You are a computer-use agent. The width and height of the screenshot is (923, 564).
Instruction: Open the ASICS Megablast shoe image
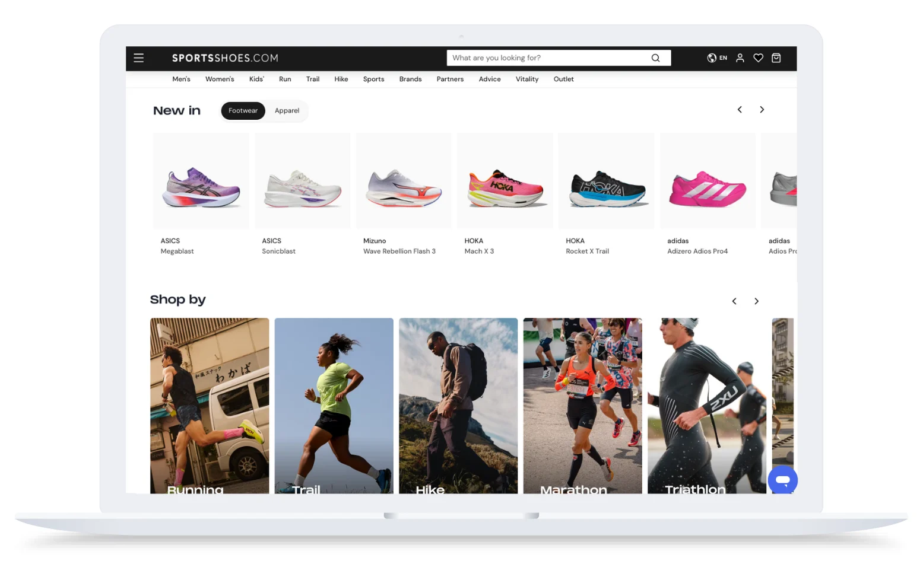point(201,181)
